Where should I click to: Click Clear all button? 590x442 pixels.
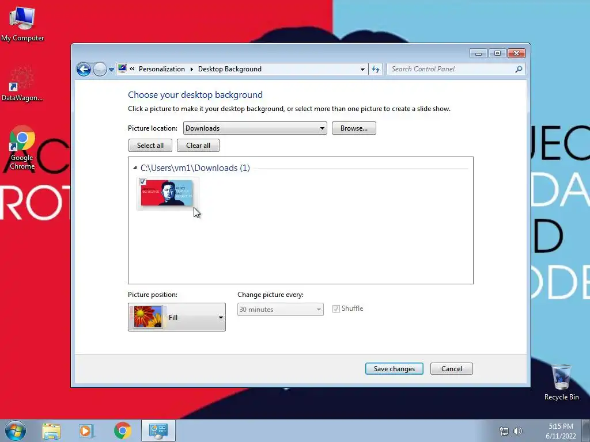(198, 146)
